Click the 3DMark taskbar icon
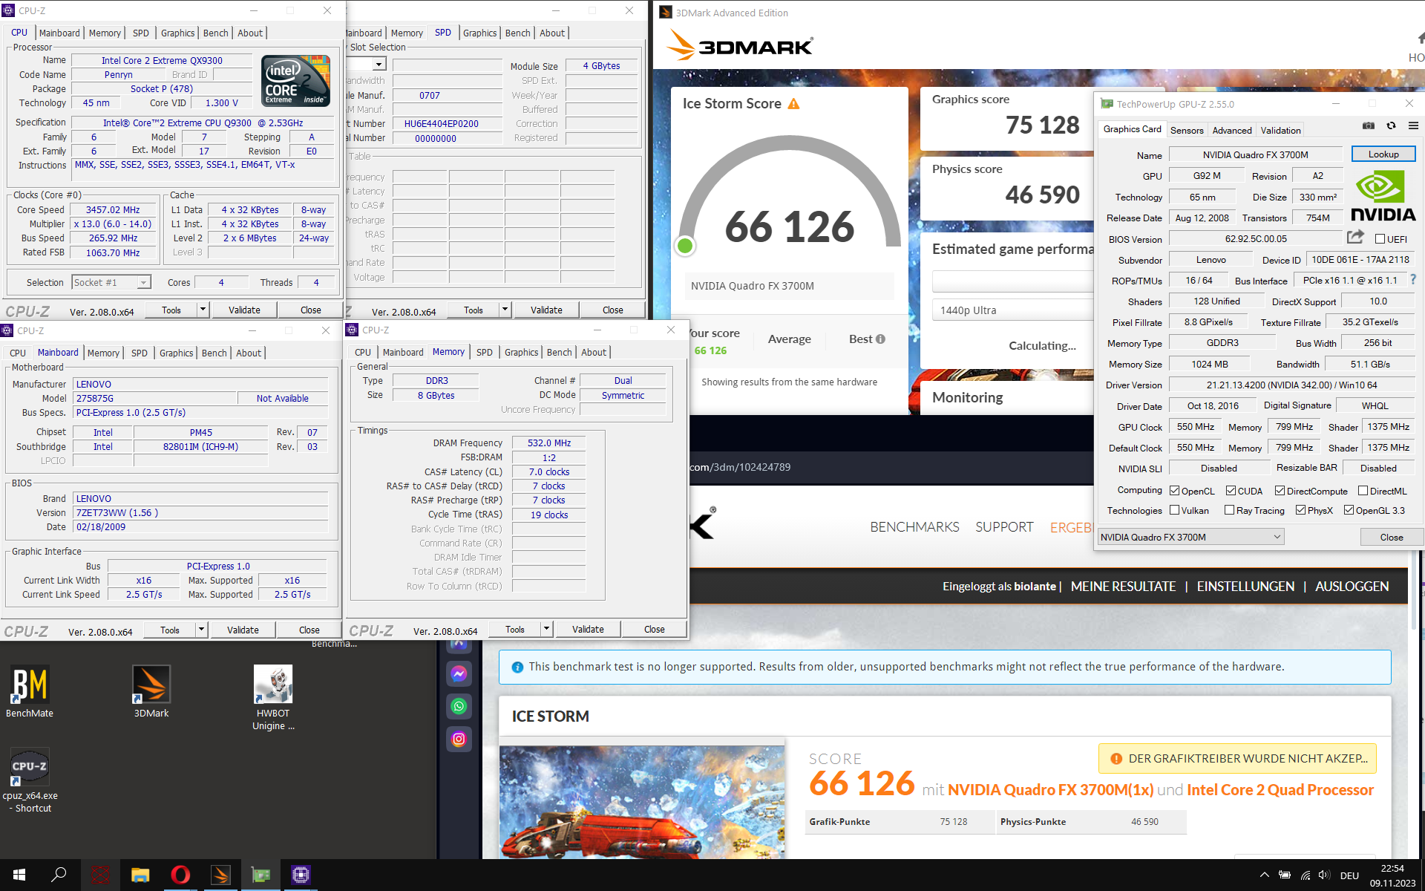Image resolution: width=1425 pixels, height=891 pixels. (220, 875)
